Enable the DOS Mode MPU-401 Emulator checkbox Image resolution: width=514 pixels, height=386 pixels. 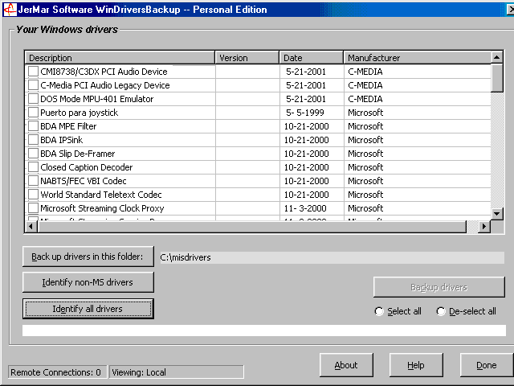pyautogui.click(x=33, y=99)
